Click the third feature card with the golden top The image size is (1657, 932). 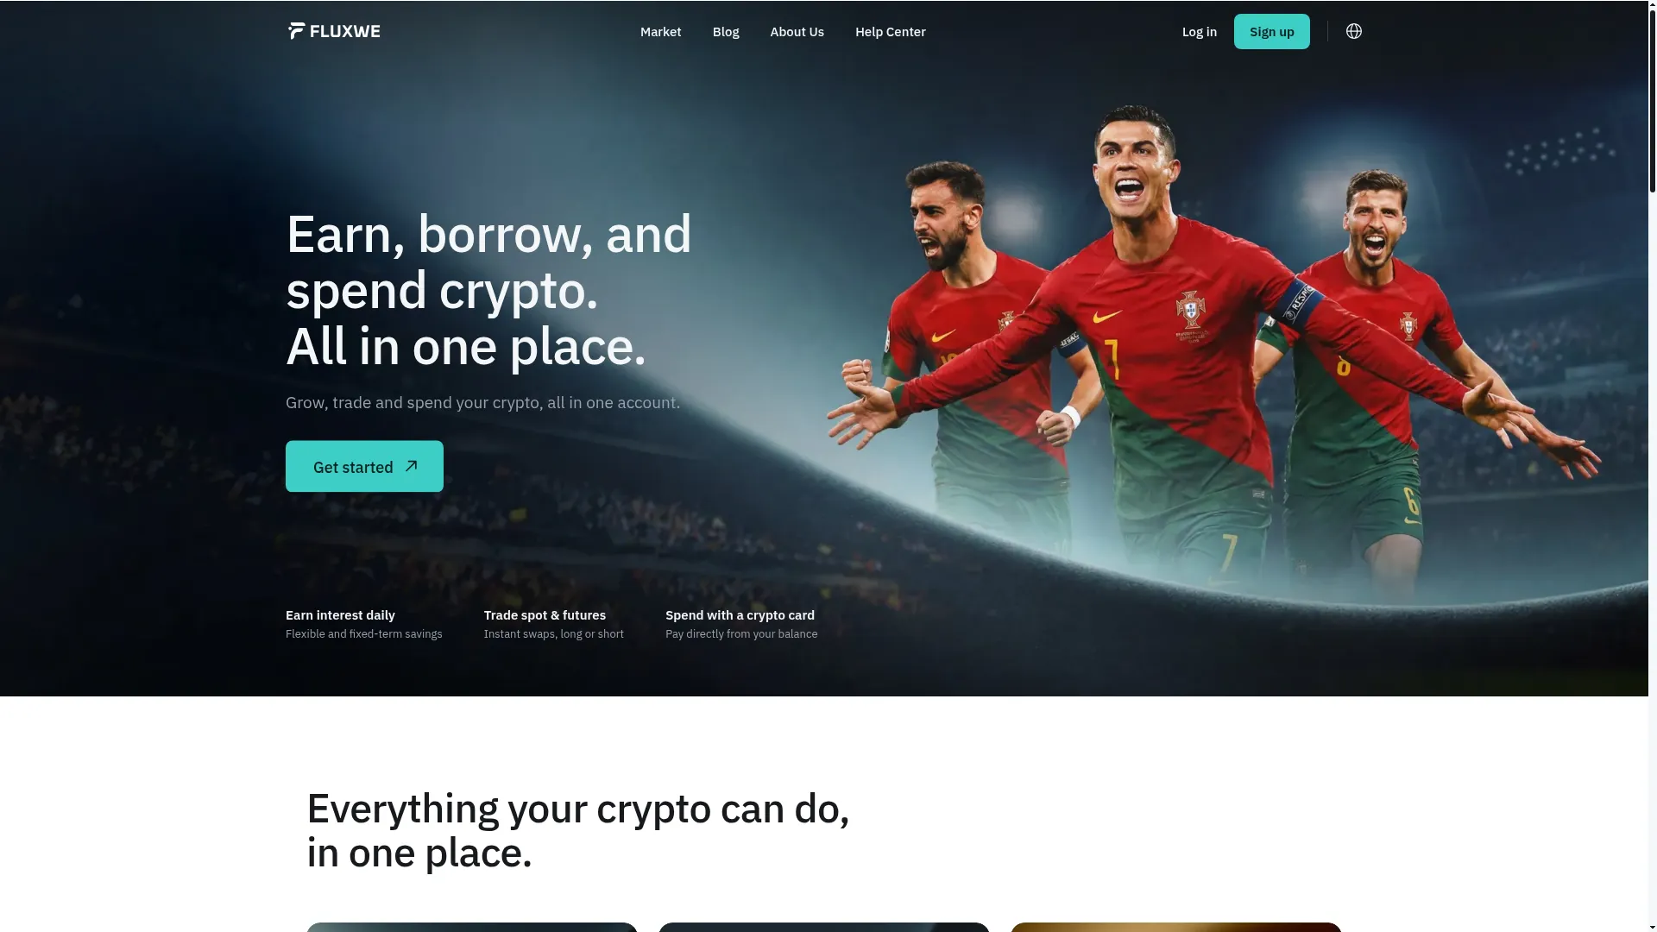(1176, 927)
